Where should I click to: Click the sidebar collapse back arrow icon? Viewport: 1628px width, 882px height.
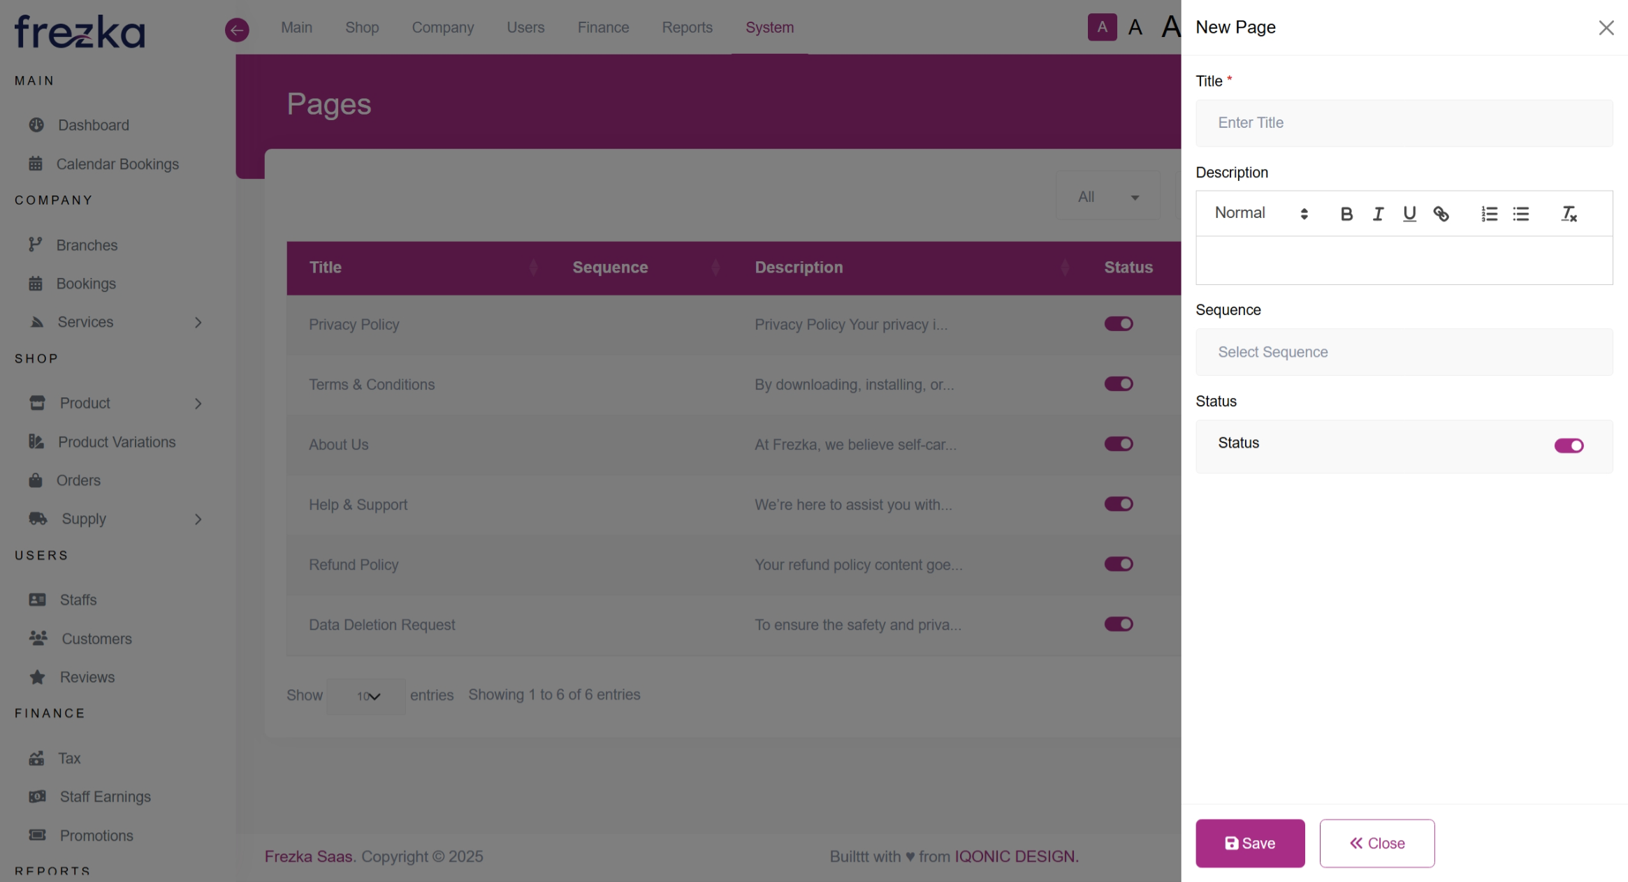(237, 29)
